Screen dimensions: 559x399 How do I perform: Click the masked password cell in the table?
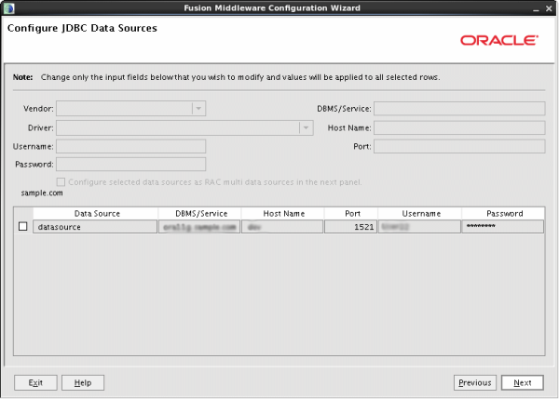tap(503, 227)
